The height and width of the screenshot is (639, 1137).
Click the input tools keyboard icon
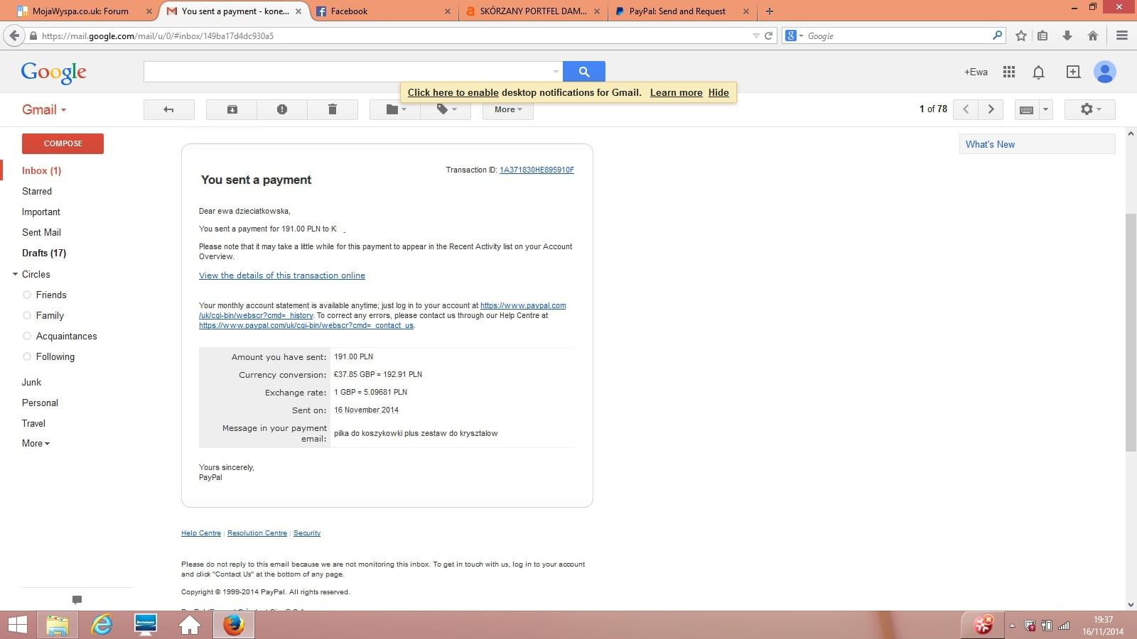(x=1026, y=109)
